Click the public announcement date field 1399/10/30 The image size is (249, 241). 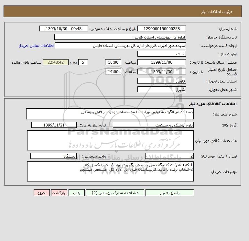coord(64,28)
